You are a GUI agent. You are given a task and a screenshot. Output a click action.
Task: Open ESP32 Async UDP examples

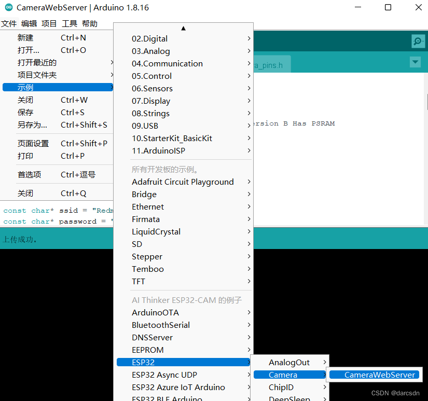[184, 375]
